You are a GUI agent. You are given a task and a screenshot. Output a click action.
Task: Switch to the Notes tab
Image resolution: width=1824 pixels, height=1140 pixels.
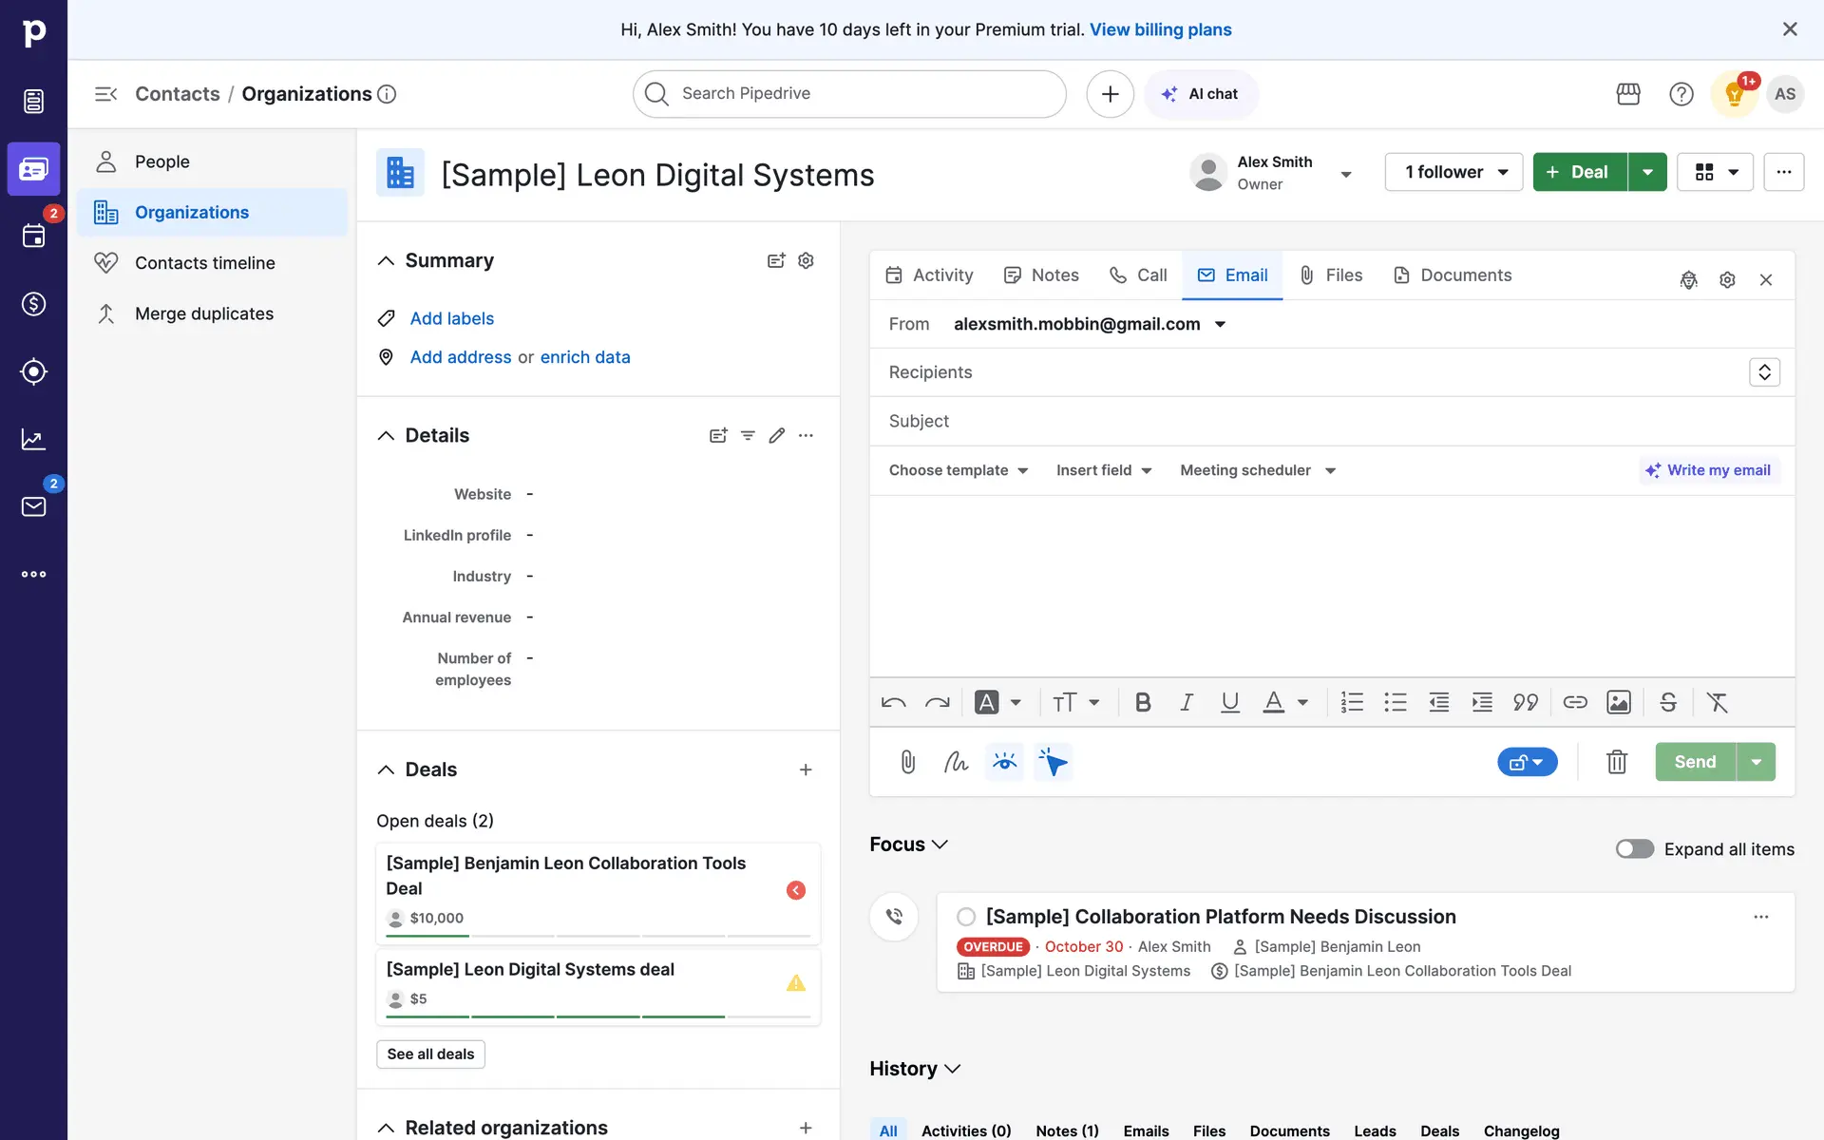coord(1041,275)
